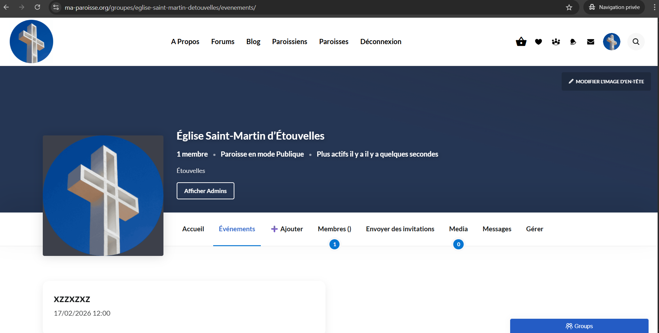The image size is (659, 333).
Task: Switch to the Membres tab
Action: point(334,229)
